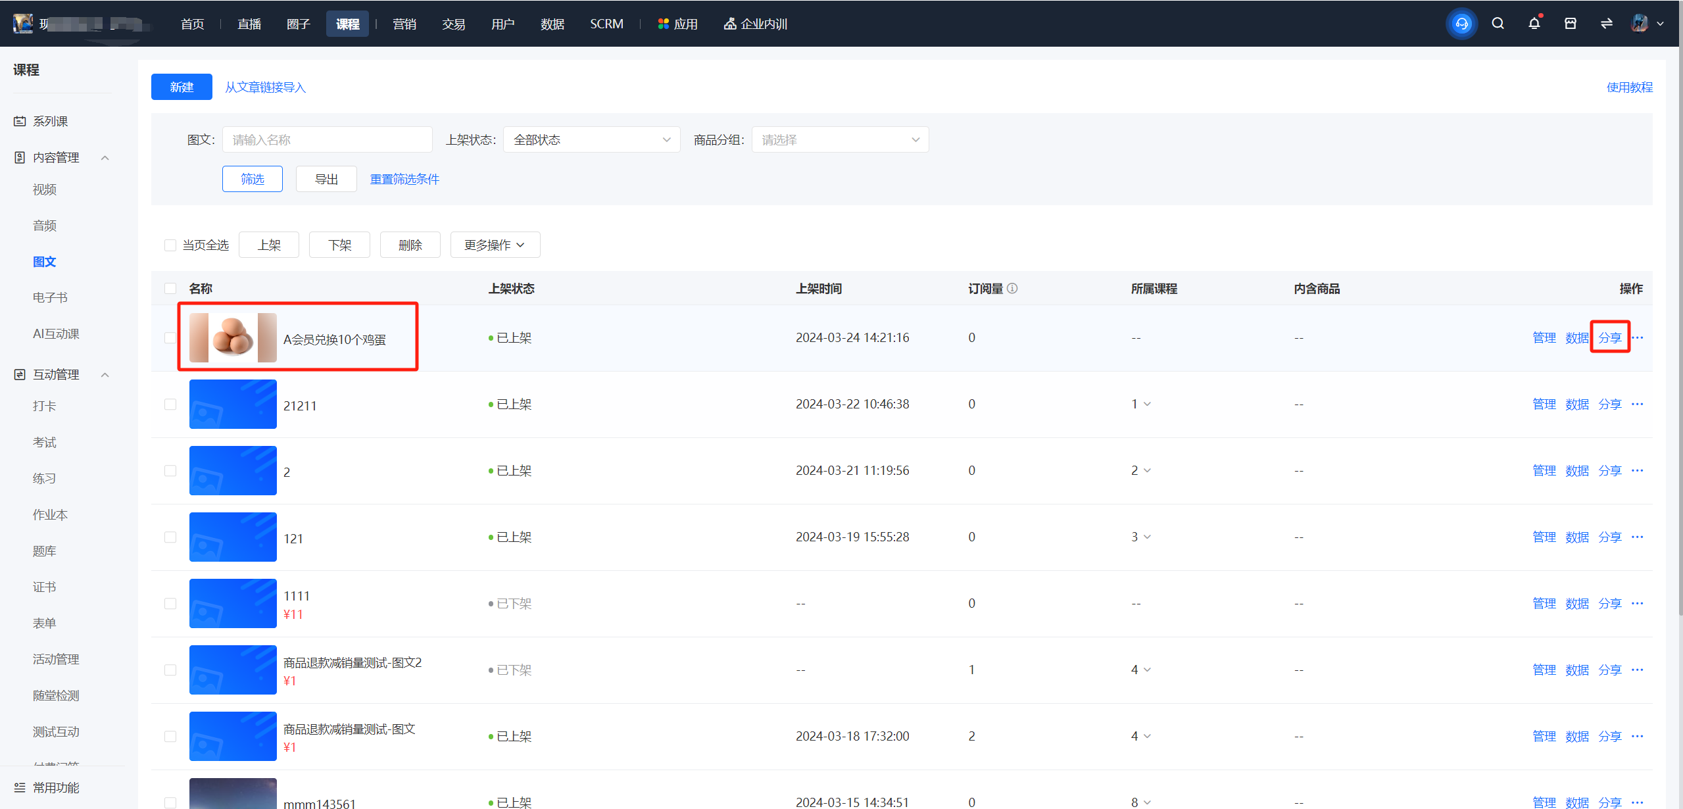The height and width of the screenshot is (809, 1683).
Task: Click the switch arrows icon in top bar
Action: (1607, 24)
